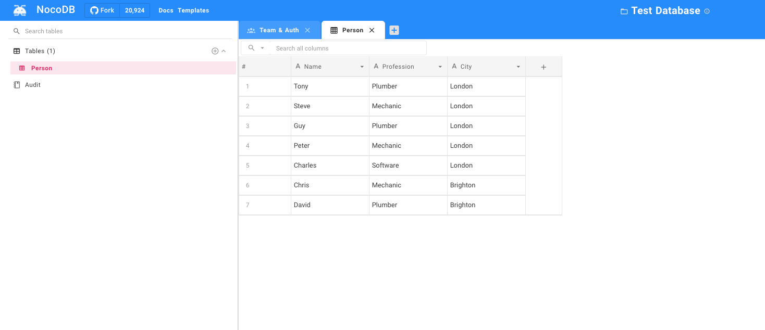Click the GitHub Fork button
This screenshot has height=330, width=765.
click(x=102, y=10)
